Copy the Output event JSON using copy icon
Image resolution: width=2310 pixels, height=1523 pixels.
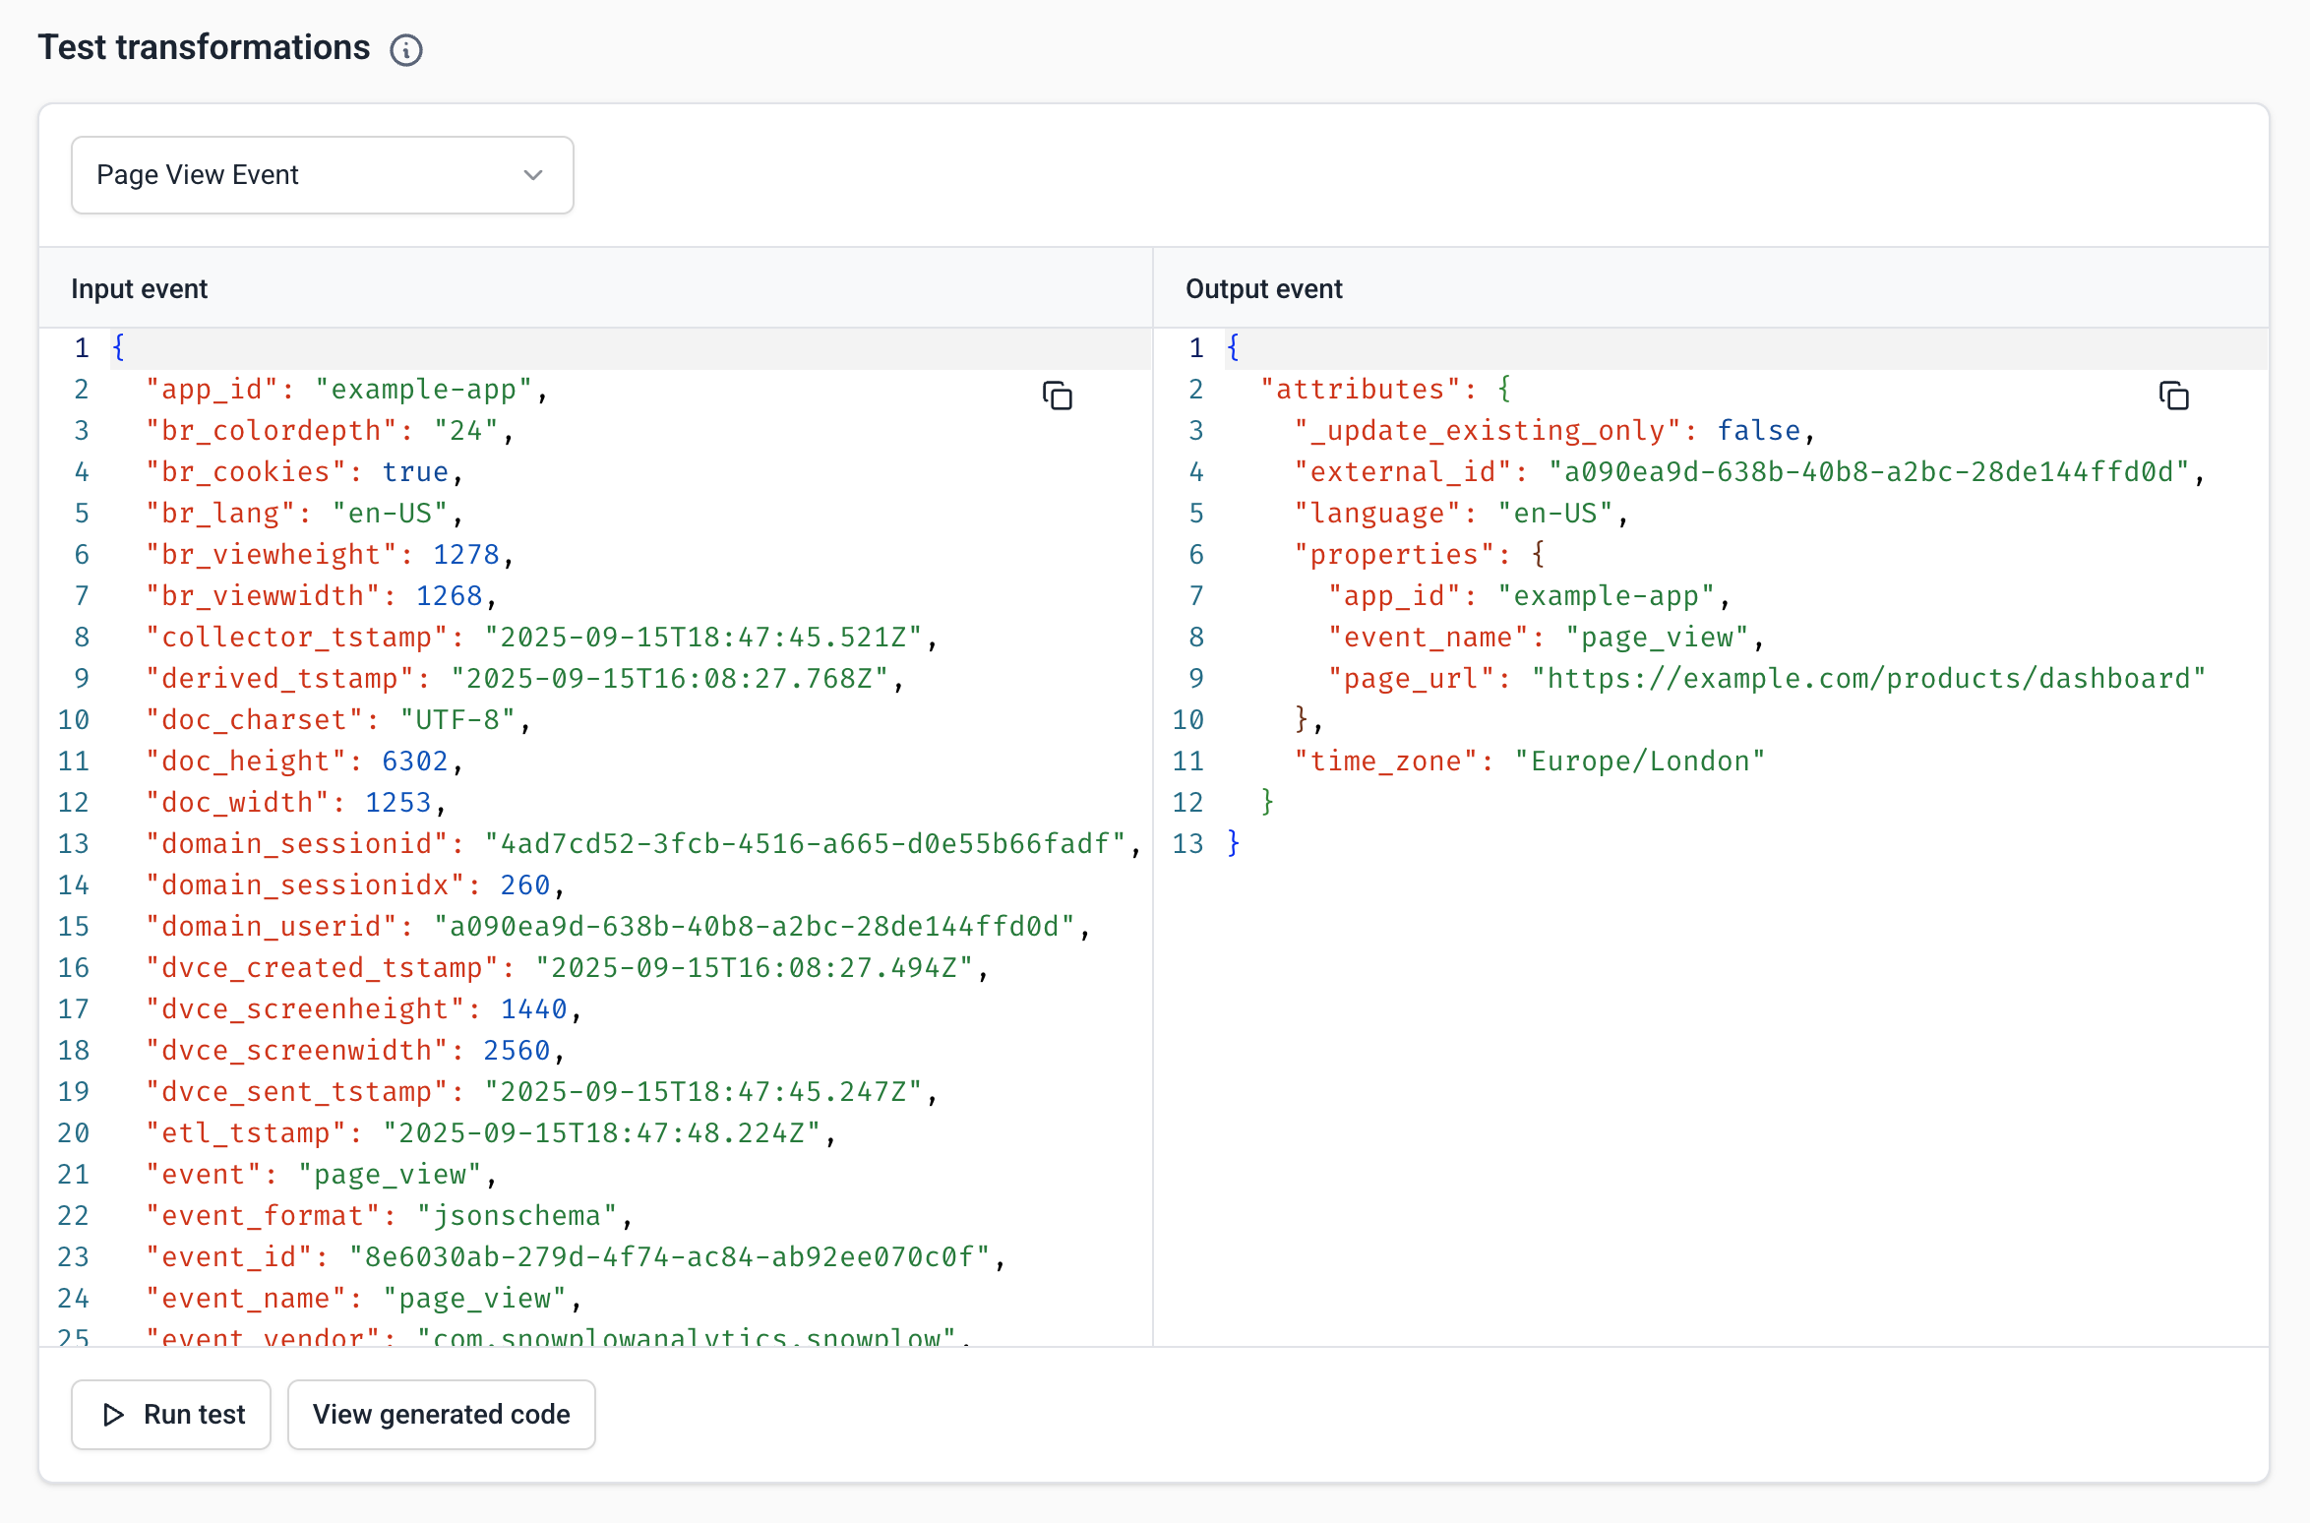(2174, 396)
